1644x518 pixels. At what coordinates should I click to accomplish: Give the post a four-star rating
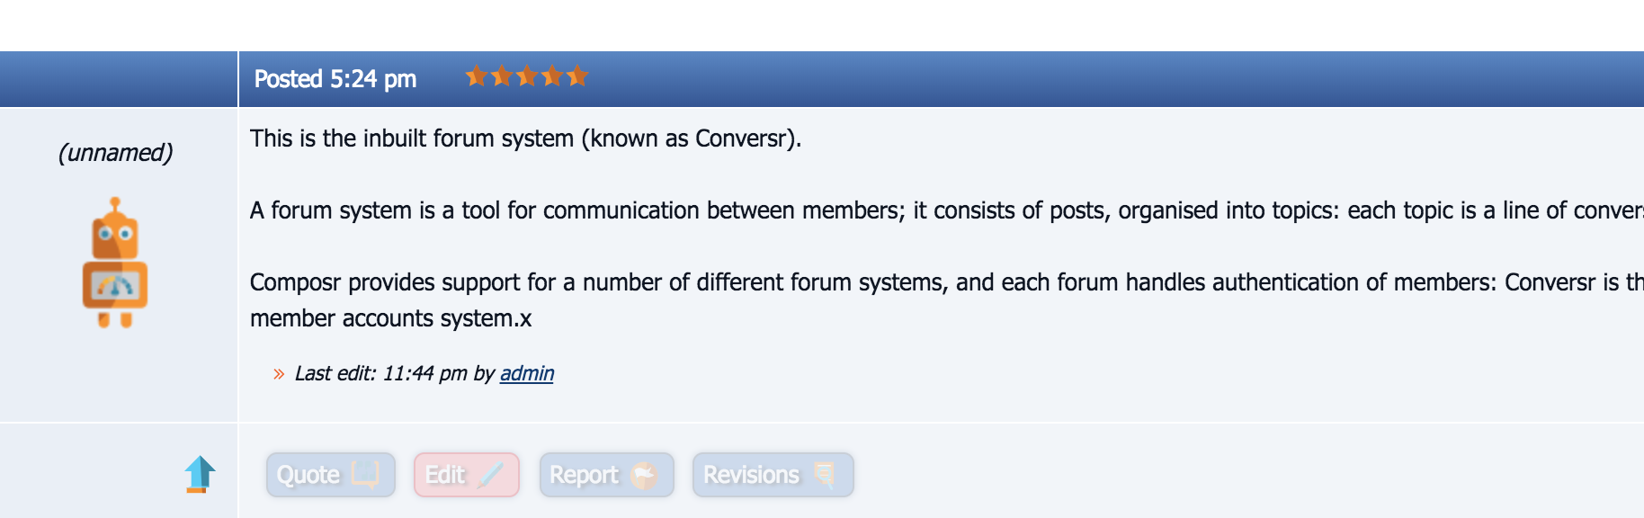[x=551, y=77]
